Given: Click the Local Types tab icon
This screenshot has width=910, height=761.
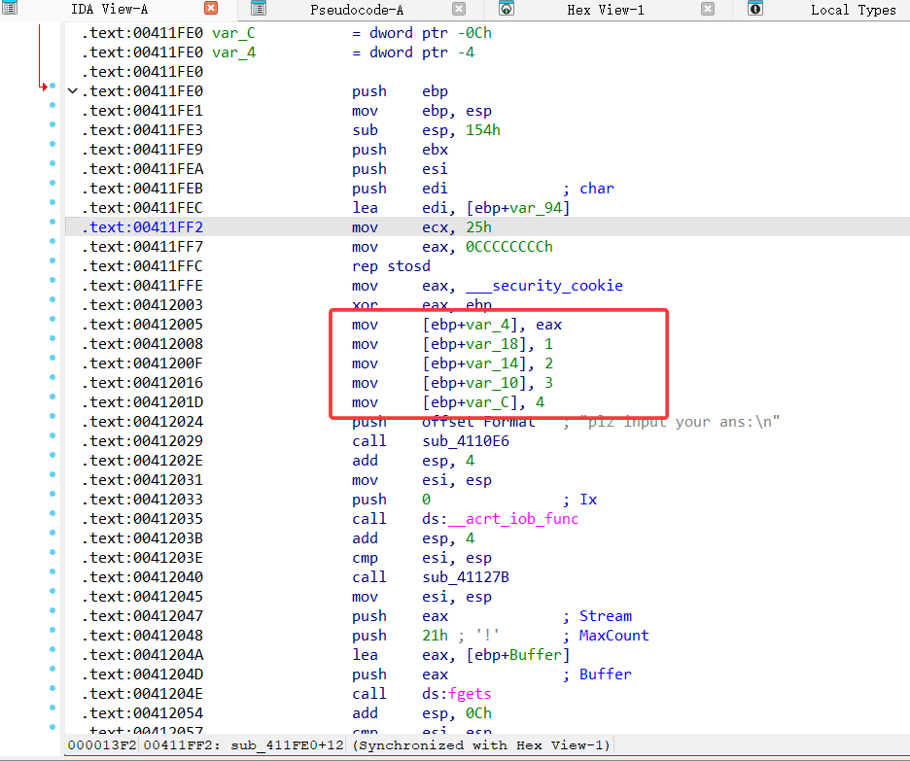Looking at the screenshot, I should click(755, 8).
